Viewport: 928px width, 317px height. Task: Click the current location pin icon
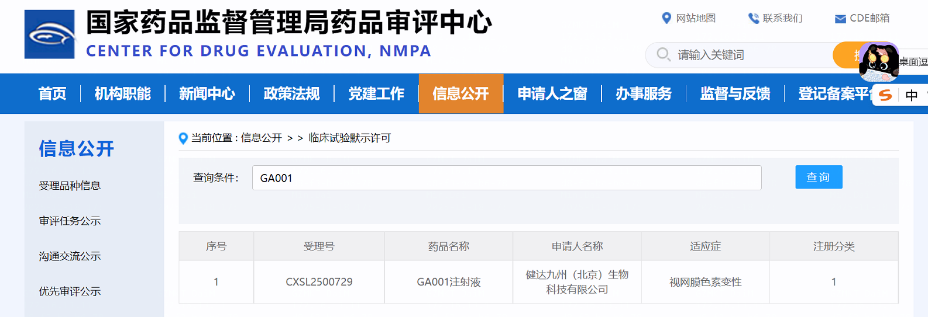(183, 138)
